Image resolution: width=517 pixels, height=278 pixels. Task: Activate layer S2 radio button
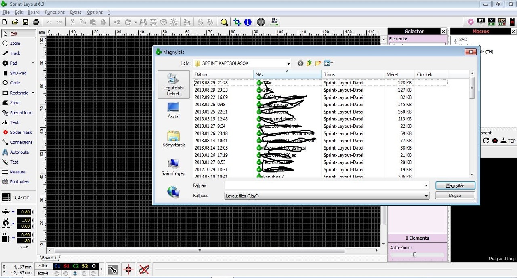pyautogui.click(x=84, y=274)
